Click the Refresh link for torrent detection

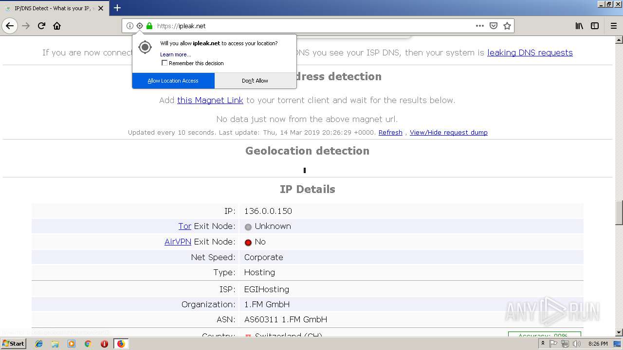click(x=390, y=132)
